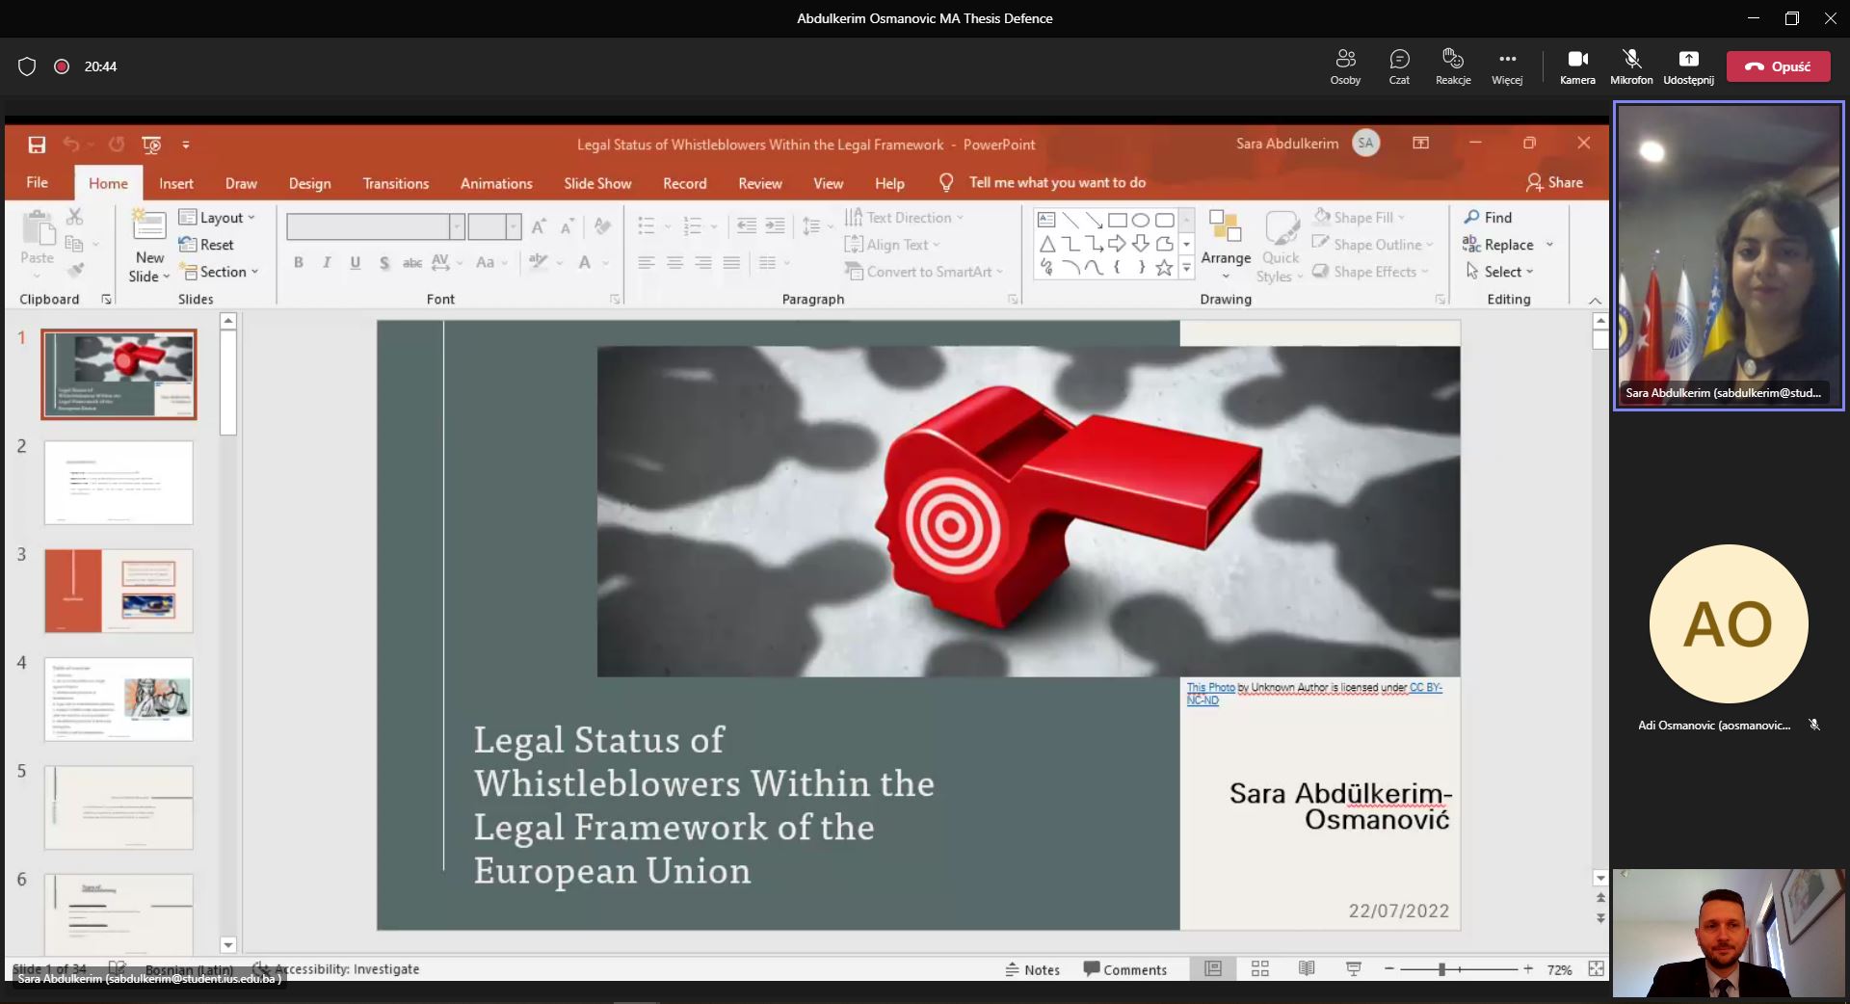The width and height of the screenshot is (1850, 1004).
Task: Open Reakcje reactions menu
Action: (1453, 66)
